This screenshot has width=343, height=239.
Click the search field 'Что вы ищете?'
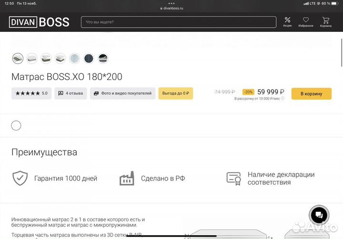pyautogui.click(x=179, y=22)
